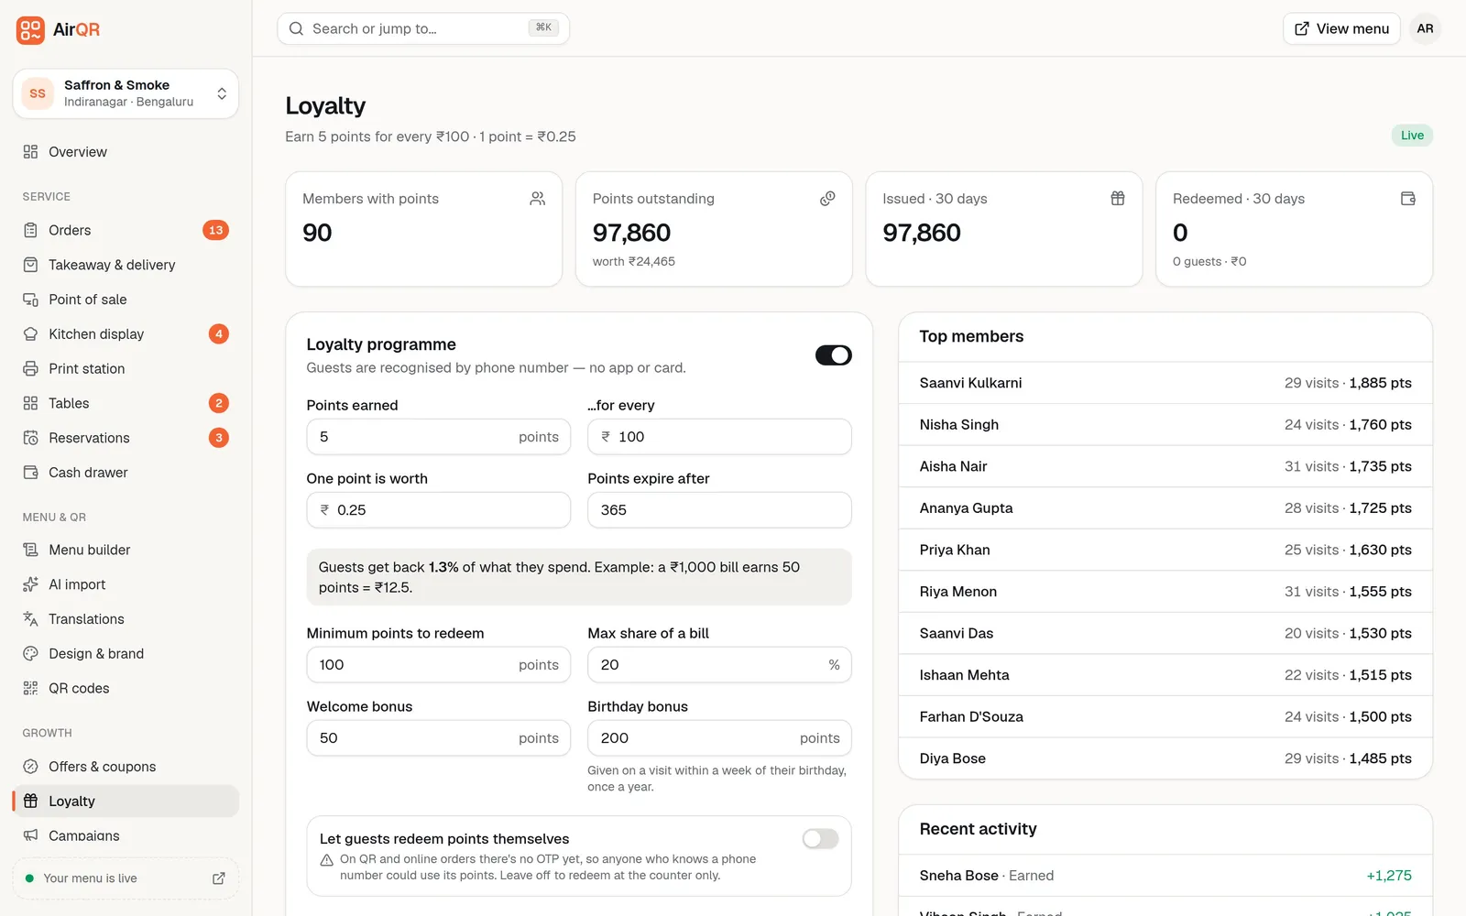Click the Points earned input field
The height and width of the screenshot is (916, 1466).
(x=439, y=437)
